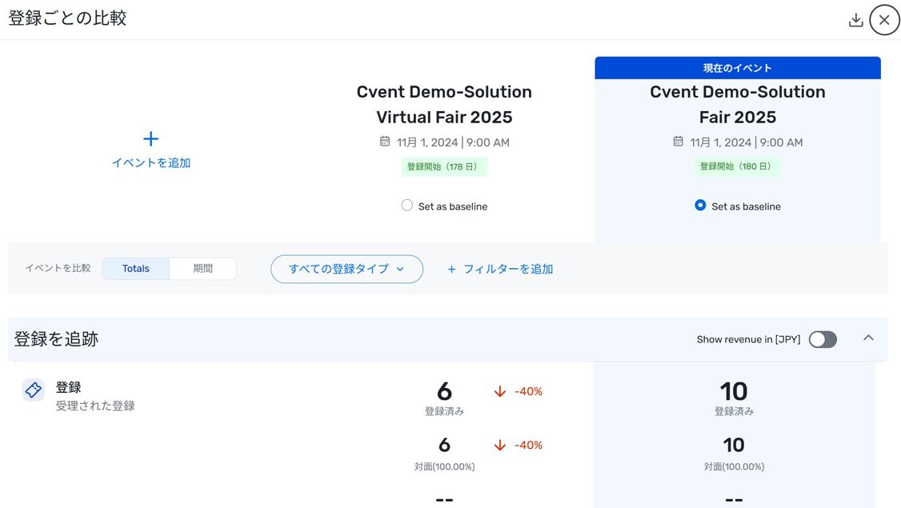
Task: Click the download icon in the header
Action: coord(855,20)
